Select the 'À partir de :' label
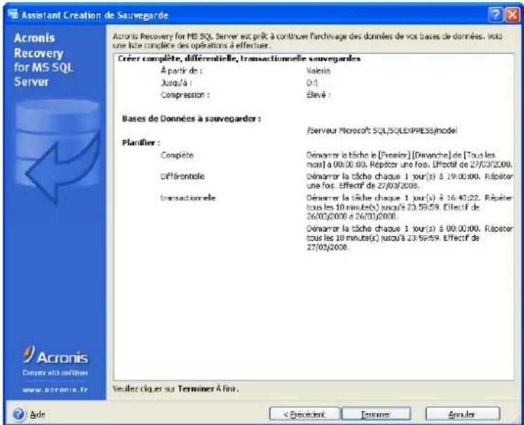The image size is (524, 425). 181,71
